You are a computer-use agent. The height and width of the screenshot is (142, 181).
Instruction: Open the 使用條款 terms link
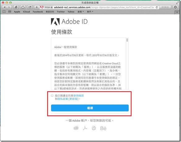(79, 96)
